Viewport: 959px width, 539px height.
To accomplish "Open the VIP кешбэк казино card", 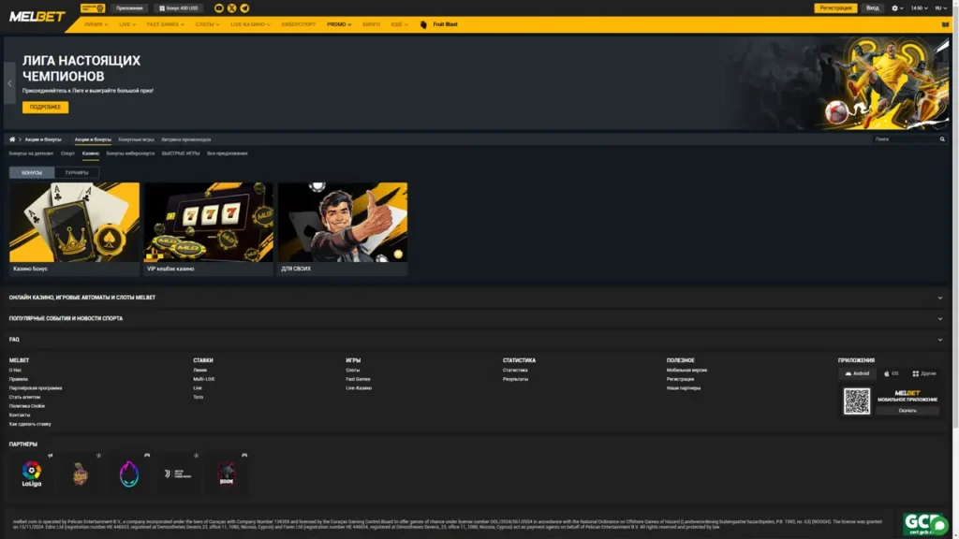I will [x=209, y=228].
